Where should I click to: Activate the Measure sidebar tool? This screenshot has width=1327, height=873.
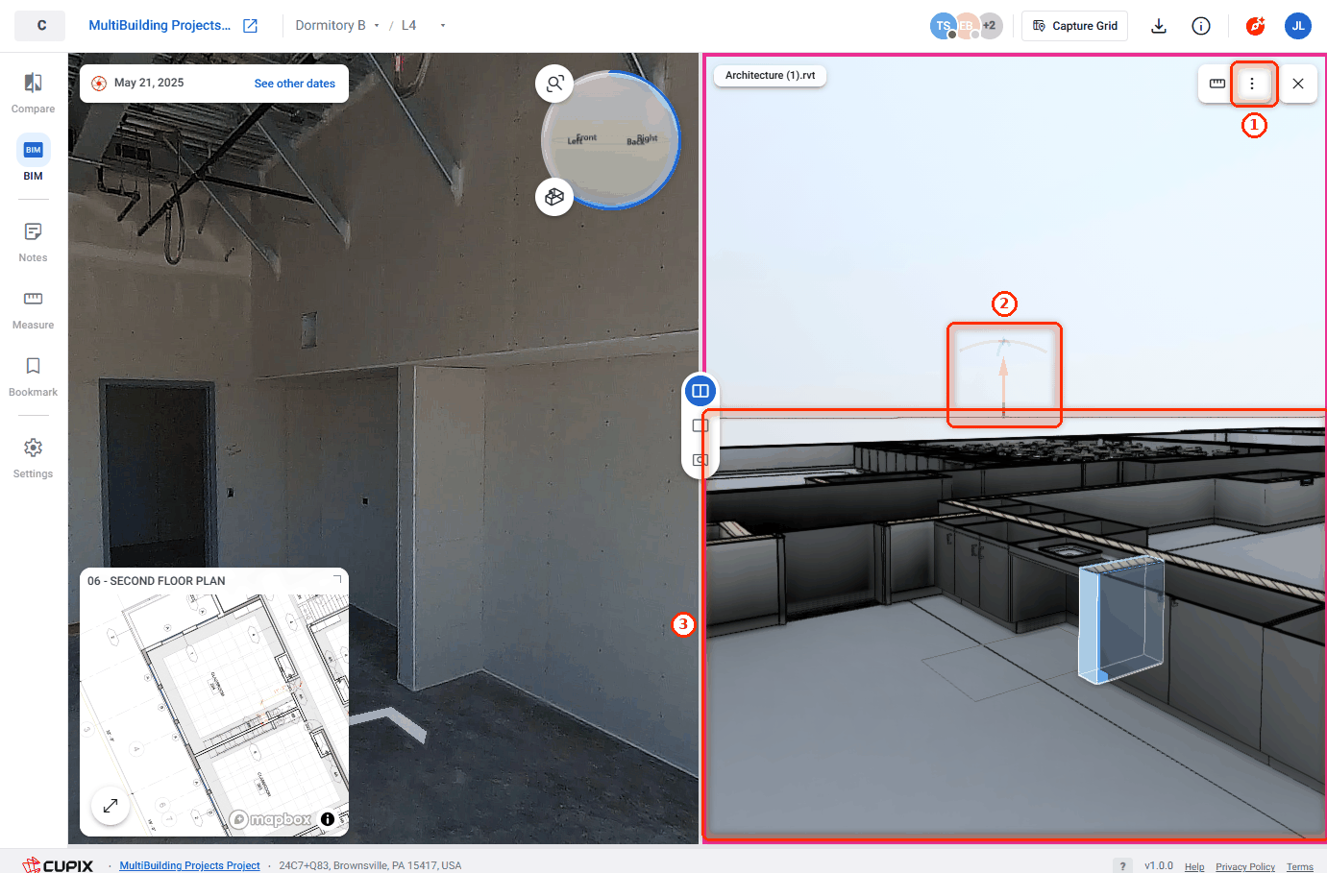point(33,309)
